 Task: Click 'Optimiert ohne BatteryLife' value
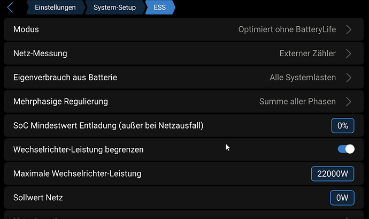[x=287, y=29]
